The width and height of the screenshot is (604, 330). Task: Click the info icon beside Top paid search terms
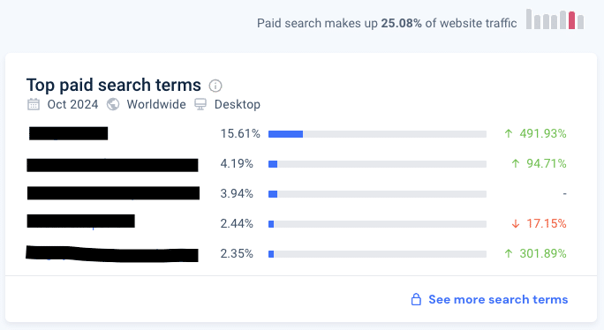[x=215, y=86]
